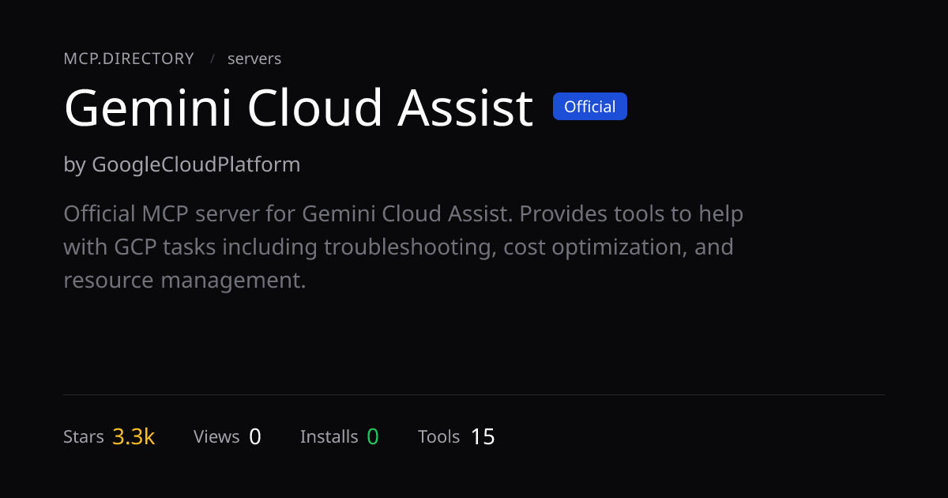The width and height of the screenshot is (948, 498).
Task: Open the GoogleCloudPlatform author name
Action: pyautogui.click(x=196, y=165)
